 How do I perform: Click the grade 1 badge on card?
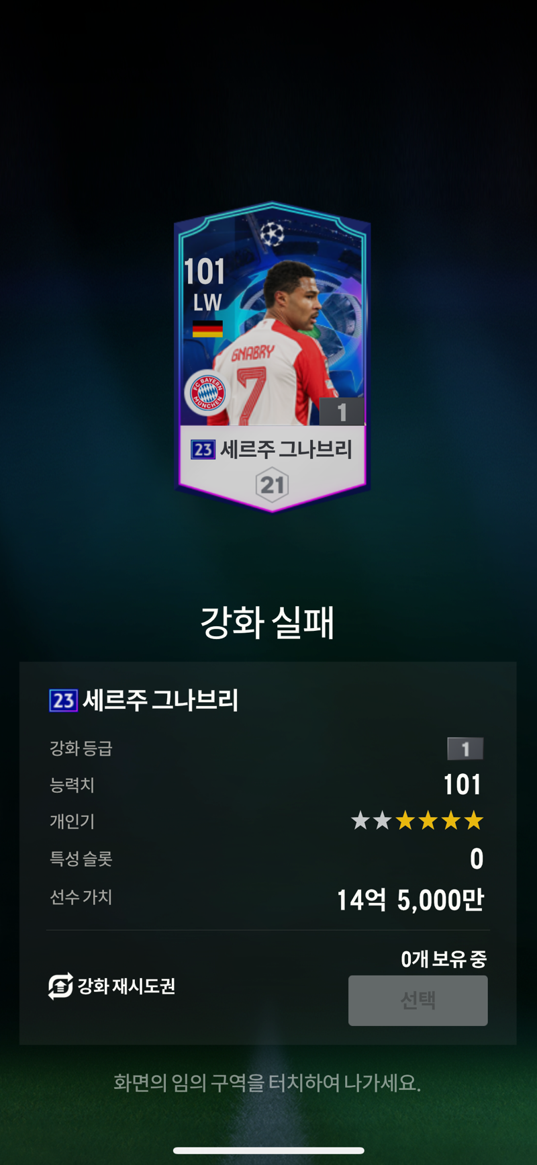tap(341, 411)
